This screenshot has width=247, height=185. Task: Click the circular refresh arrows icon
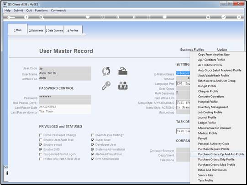106,71
